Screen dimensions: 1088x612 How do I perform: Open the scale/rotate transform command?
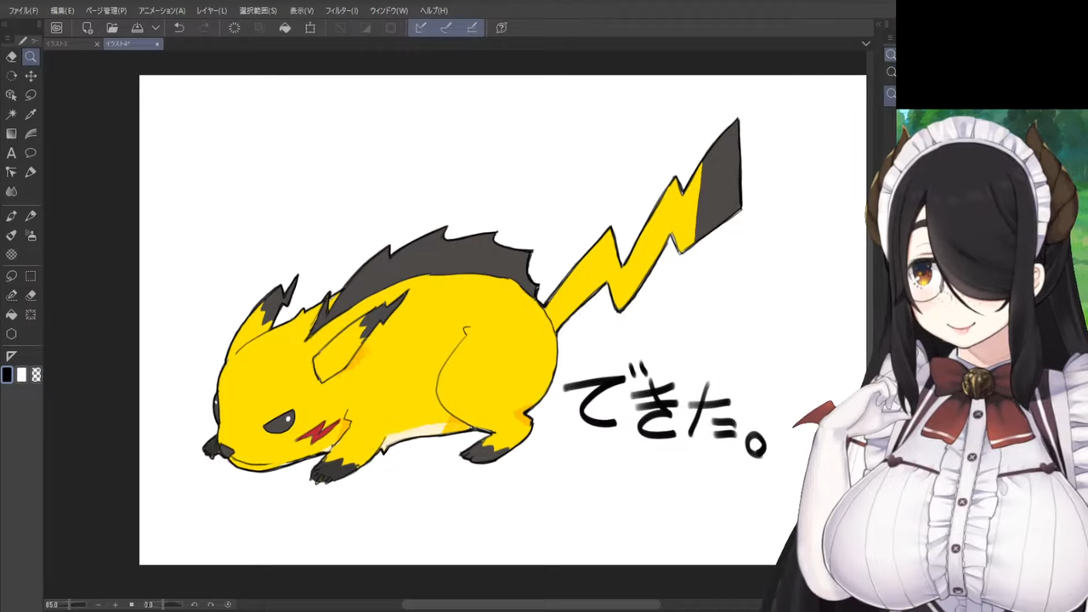point(310,28)
